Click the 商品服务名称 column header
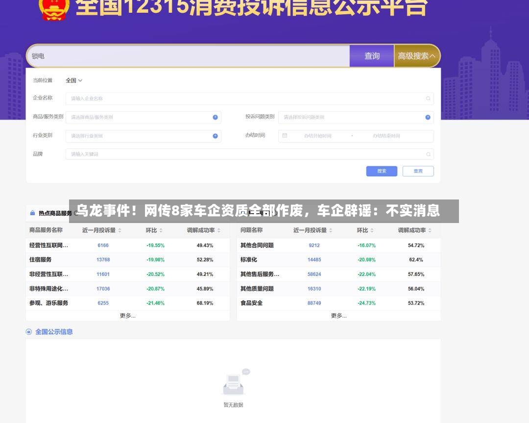Viewport: 529px width, 423px height. point(46,230)
